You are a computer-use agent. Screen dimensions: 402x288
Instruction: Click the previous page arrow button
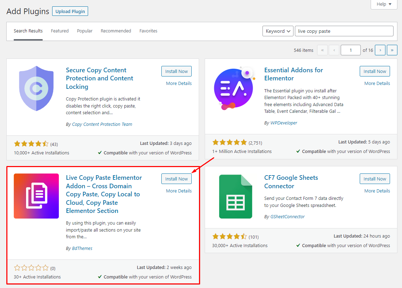click(x=334, y=50)
